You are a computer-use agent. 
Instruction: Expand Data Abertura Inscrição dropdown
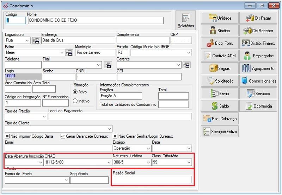click(41, 162)
